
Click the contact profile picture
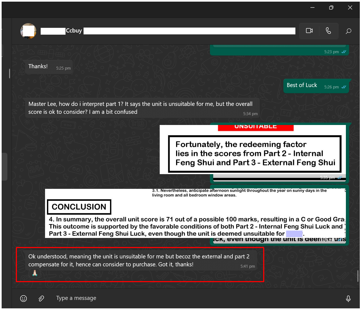[x=28, y=31]
